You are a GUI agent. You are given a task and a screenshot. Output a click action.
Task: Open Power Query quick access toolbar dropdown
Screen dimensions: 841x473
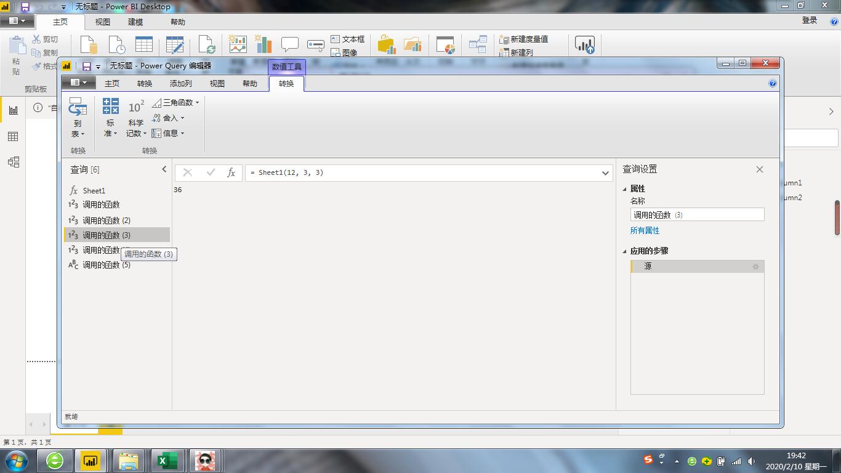(99, 67)
